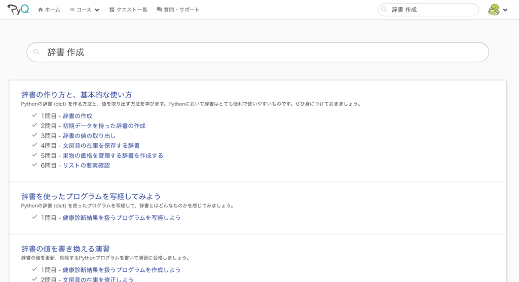The image size is (519, 282).
Task: Click description 辞書の値を更新、削除するPythonプログラム
Action: 105,258
